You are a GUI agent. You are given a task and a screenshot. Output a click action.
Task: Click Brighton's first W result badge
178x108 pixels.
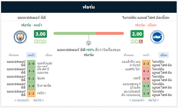pyautogui.click(x=132, y=41)
